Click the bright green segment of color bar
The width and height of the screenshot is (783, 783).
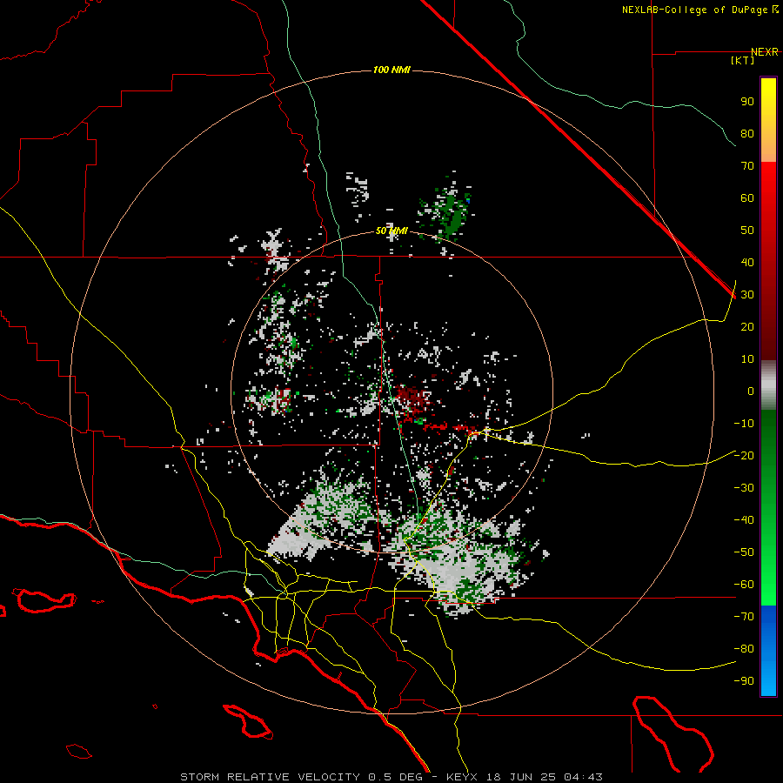[768, 508]
